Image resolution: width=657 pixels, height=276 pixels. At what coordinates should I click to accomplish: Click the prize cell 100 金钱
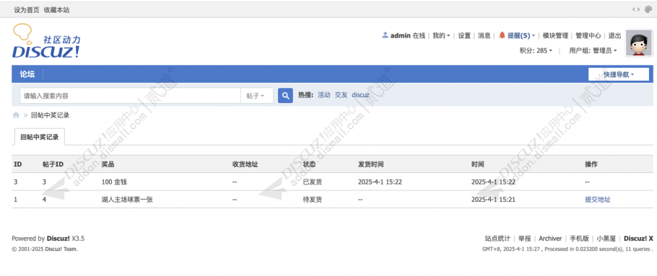click(114, 182)
